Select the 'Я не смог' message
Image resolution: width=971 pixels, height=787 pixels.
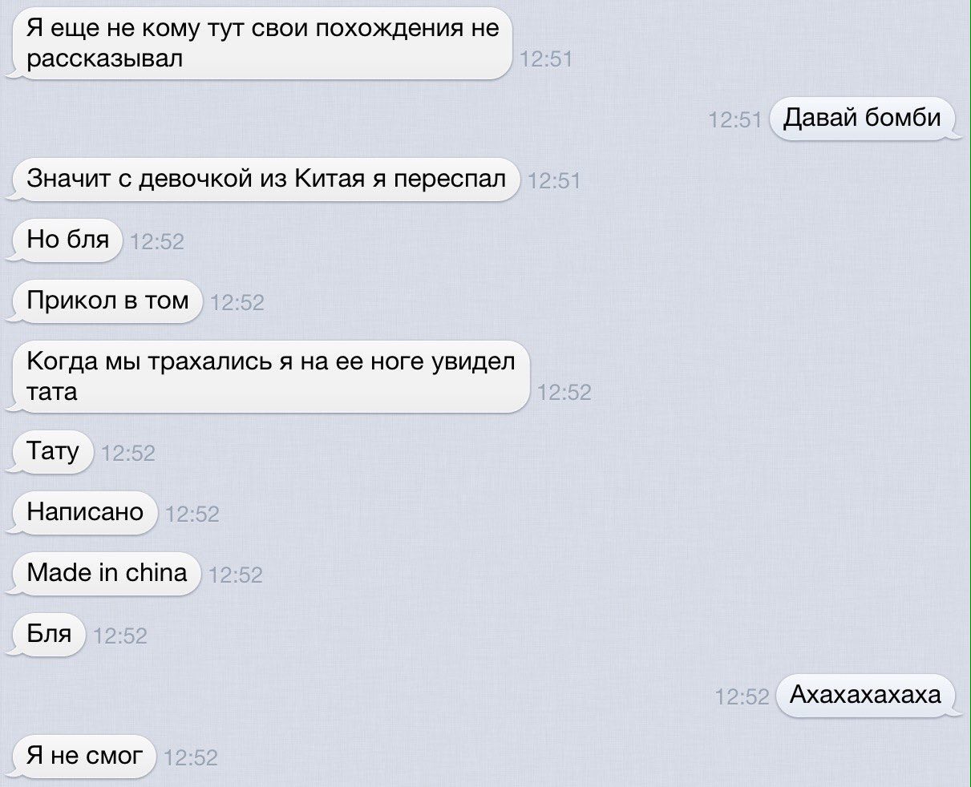(84, 756)
